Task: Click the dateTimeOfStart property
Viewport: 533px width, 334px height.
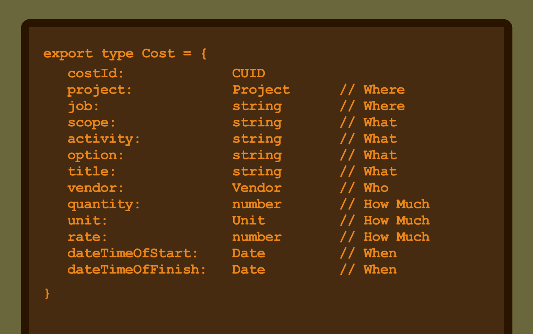Action: pyautogui.click(x=133, y=253)
